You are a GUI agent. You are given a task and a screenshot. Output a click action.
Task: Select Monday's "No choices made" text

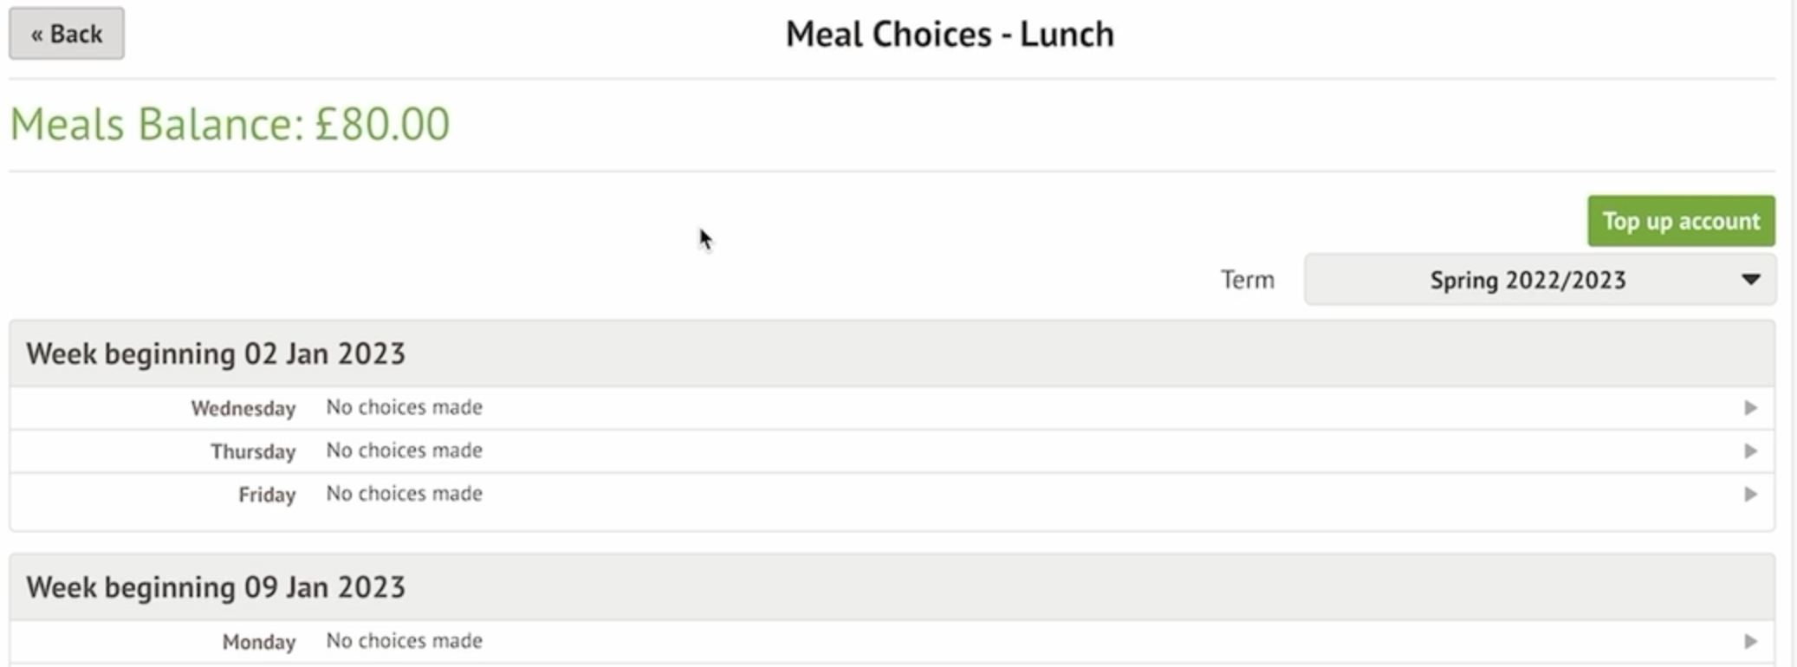pos(404,641)
